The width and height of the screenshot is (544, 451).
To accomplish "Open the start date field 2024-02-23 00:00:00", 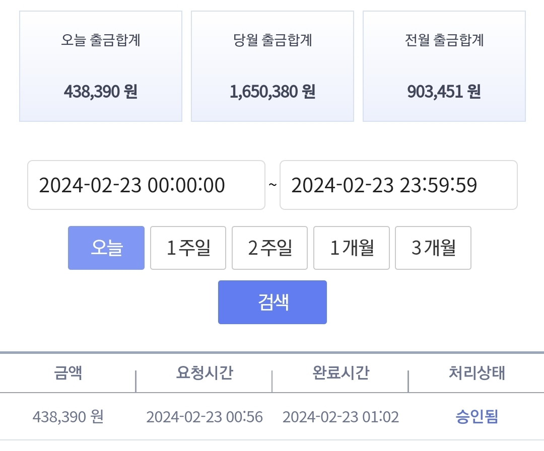I will [x=146, y=185].
